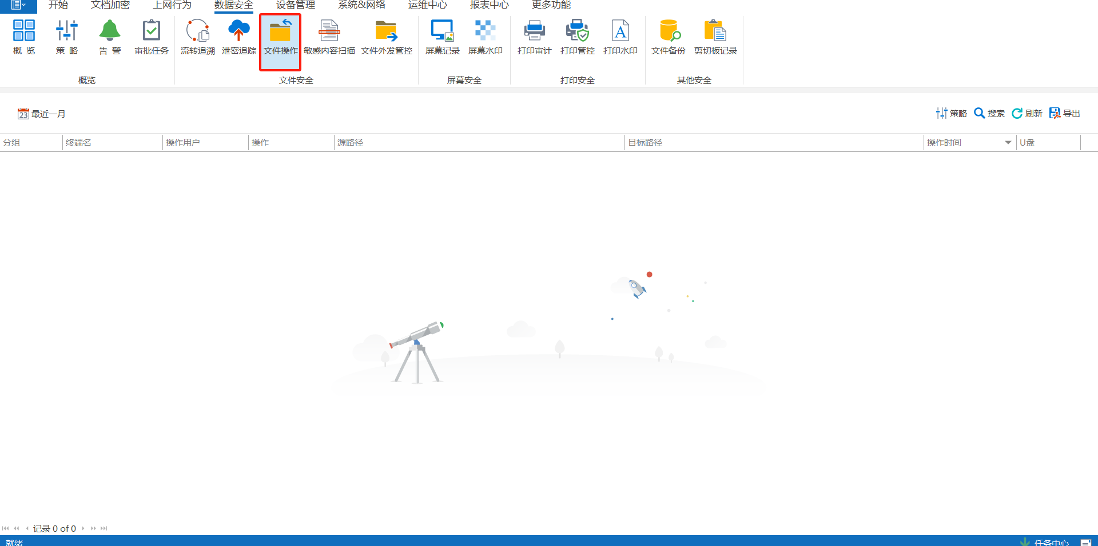Open the 屏幕水印 screen watermark icon
The height and width of the screenshot is (546, 1098).
[486, 37]
